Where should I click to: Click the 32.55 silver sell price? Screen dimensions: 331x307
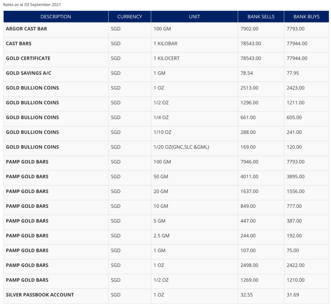click(x=247, y=295)
